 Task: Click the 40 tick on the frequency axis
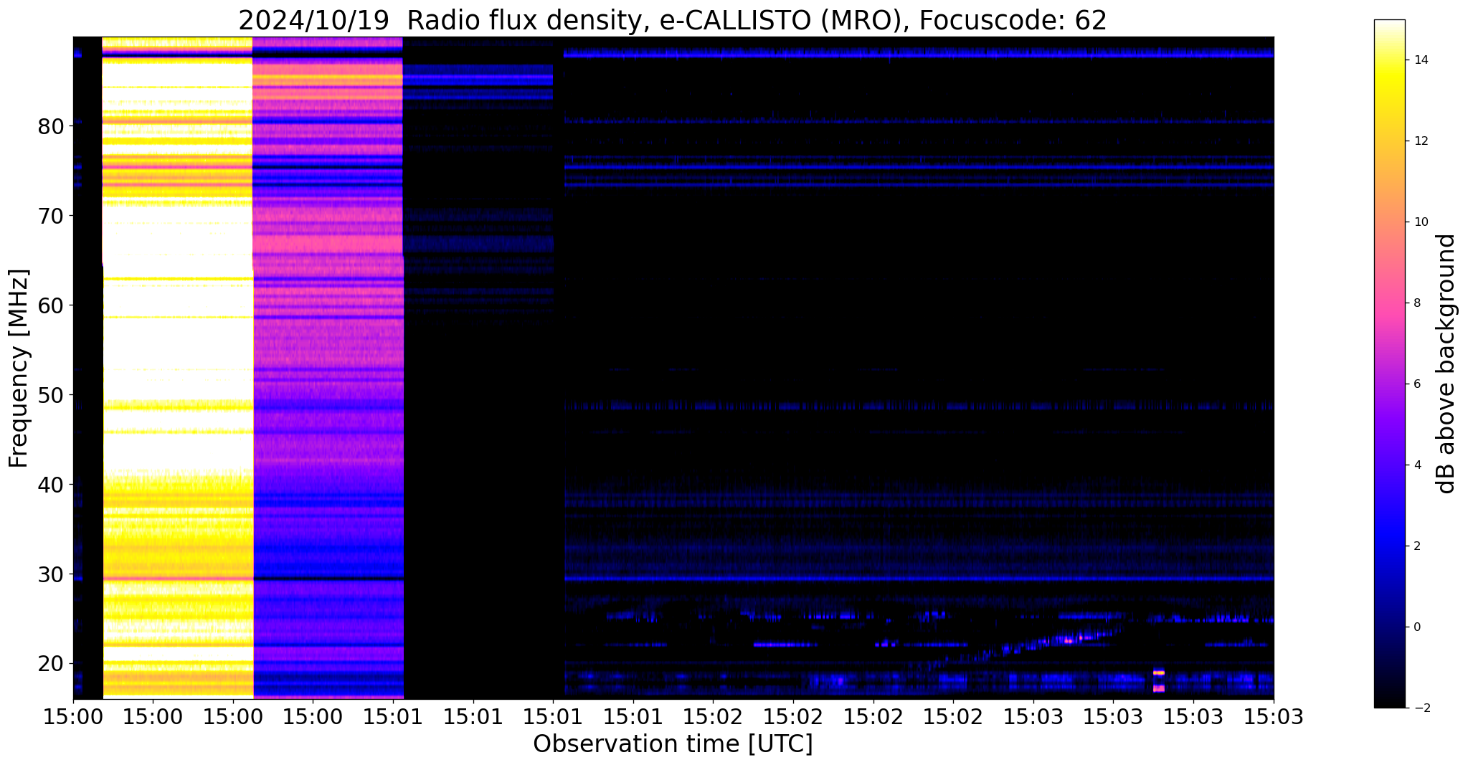pyautogui.click(x=51, y=485)
